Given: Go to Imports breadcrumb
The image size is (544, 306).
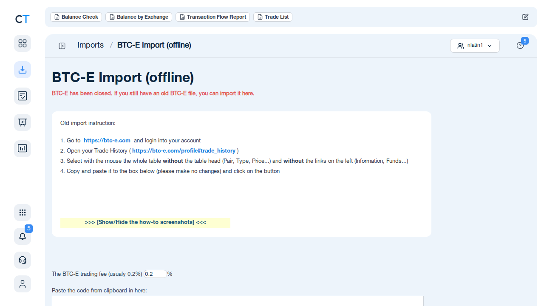Looking at the screenshot, I should [91, 45].
